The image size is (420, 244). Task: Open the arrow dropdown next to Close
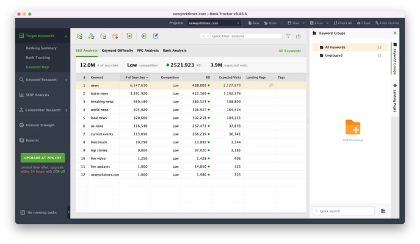327,23
